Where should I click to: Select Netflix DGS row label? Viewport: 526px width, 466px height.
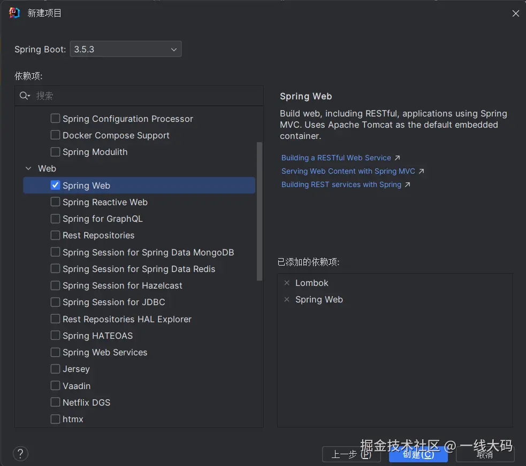pos(86,402)
